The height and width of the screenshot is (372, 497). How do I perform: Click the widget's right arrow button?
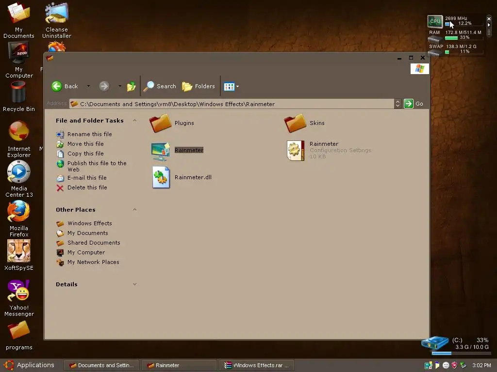(488, 25)
